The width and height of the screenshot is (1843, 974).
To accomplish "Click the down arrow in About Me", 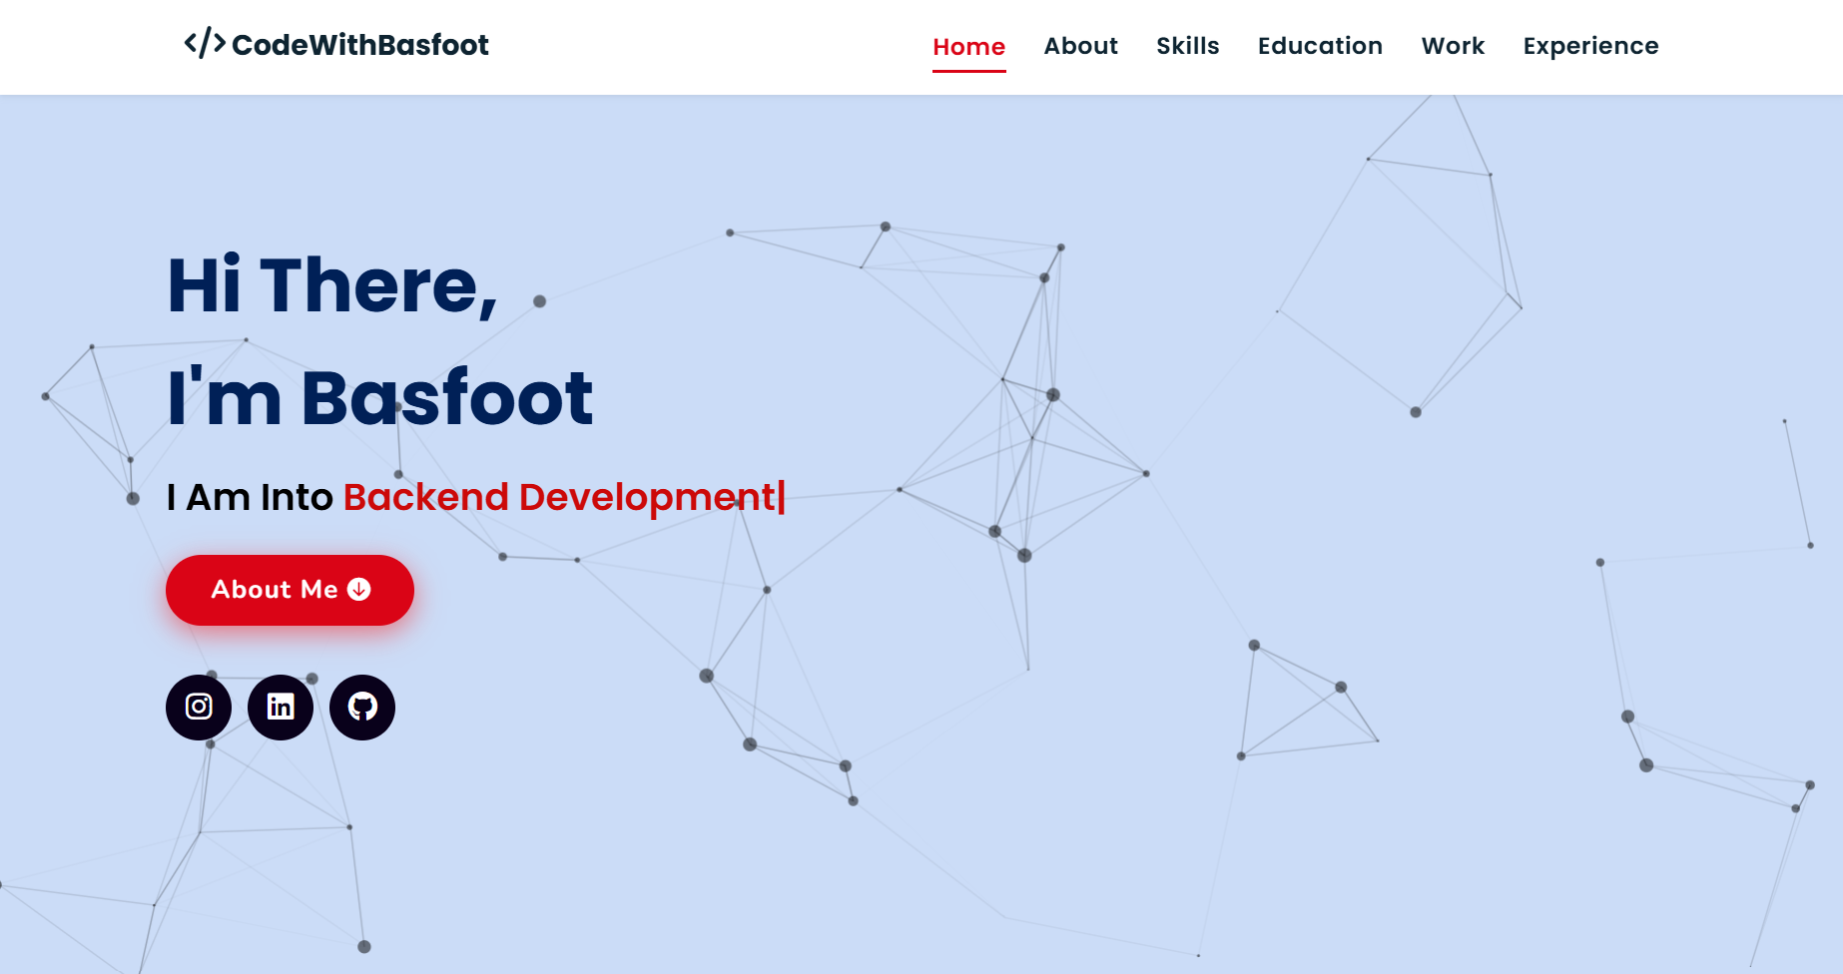I will click(359, 590).
